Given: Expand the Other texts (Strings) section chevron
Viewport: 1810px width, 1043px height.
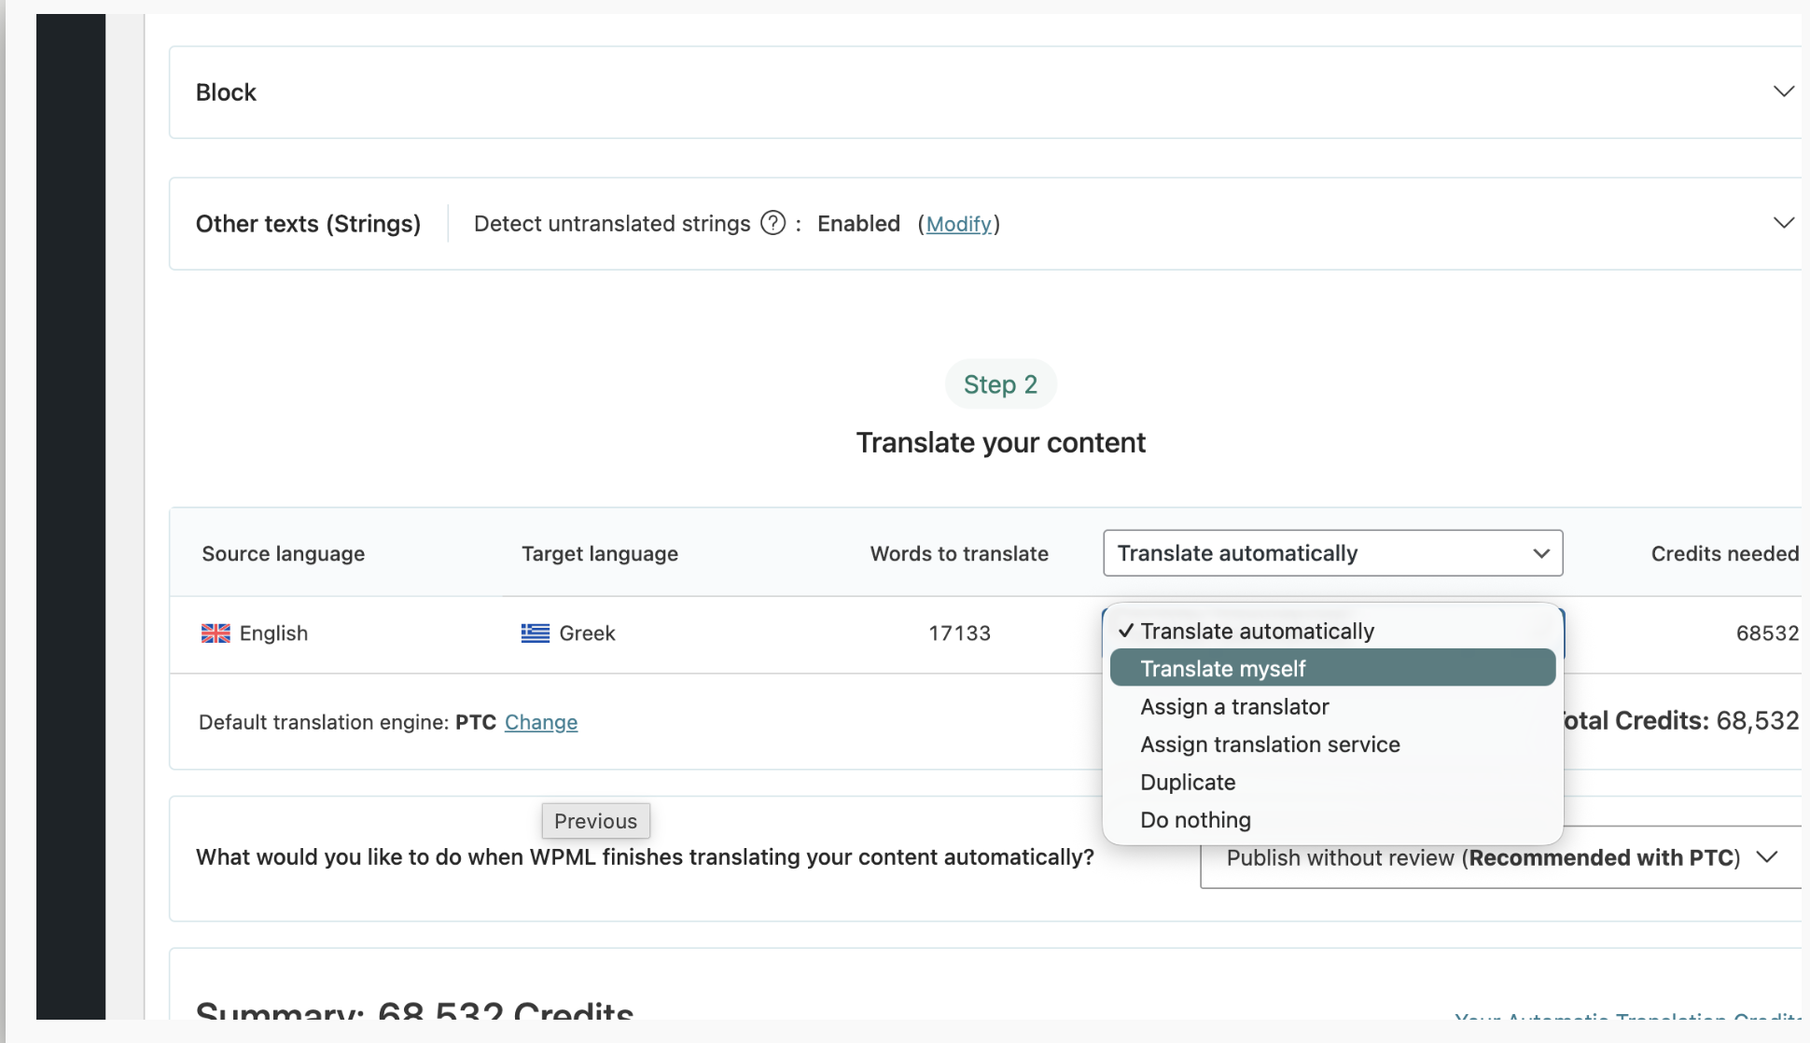Looking at the screenshot, I should (1783, 223).
